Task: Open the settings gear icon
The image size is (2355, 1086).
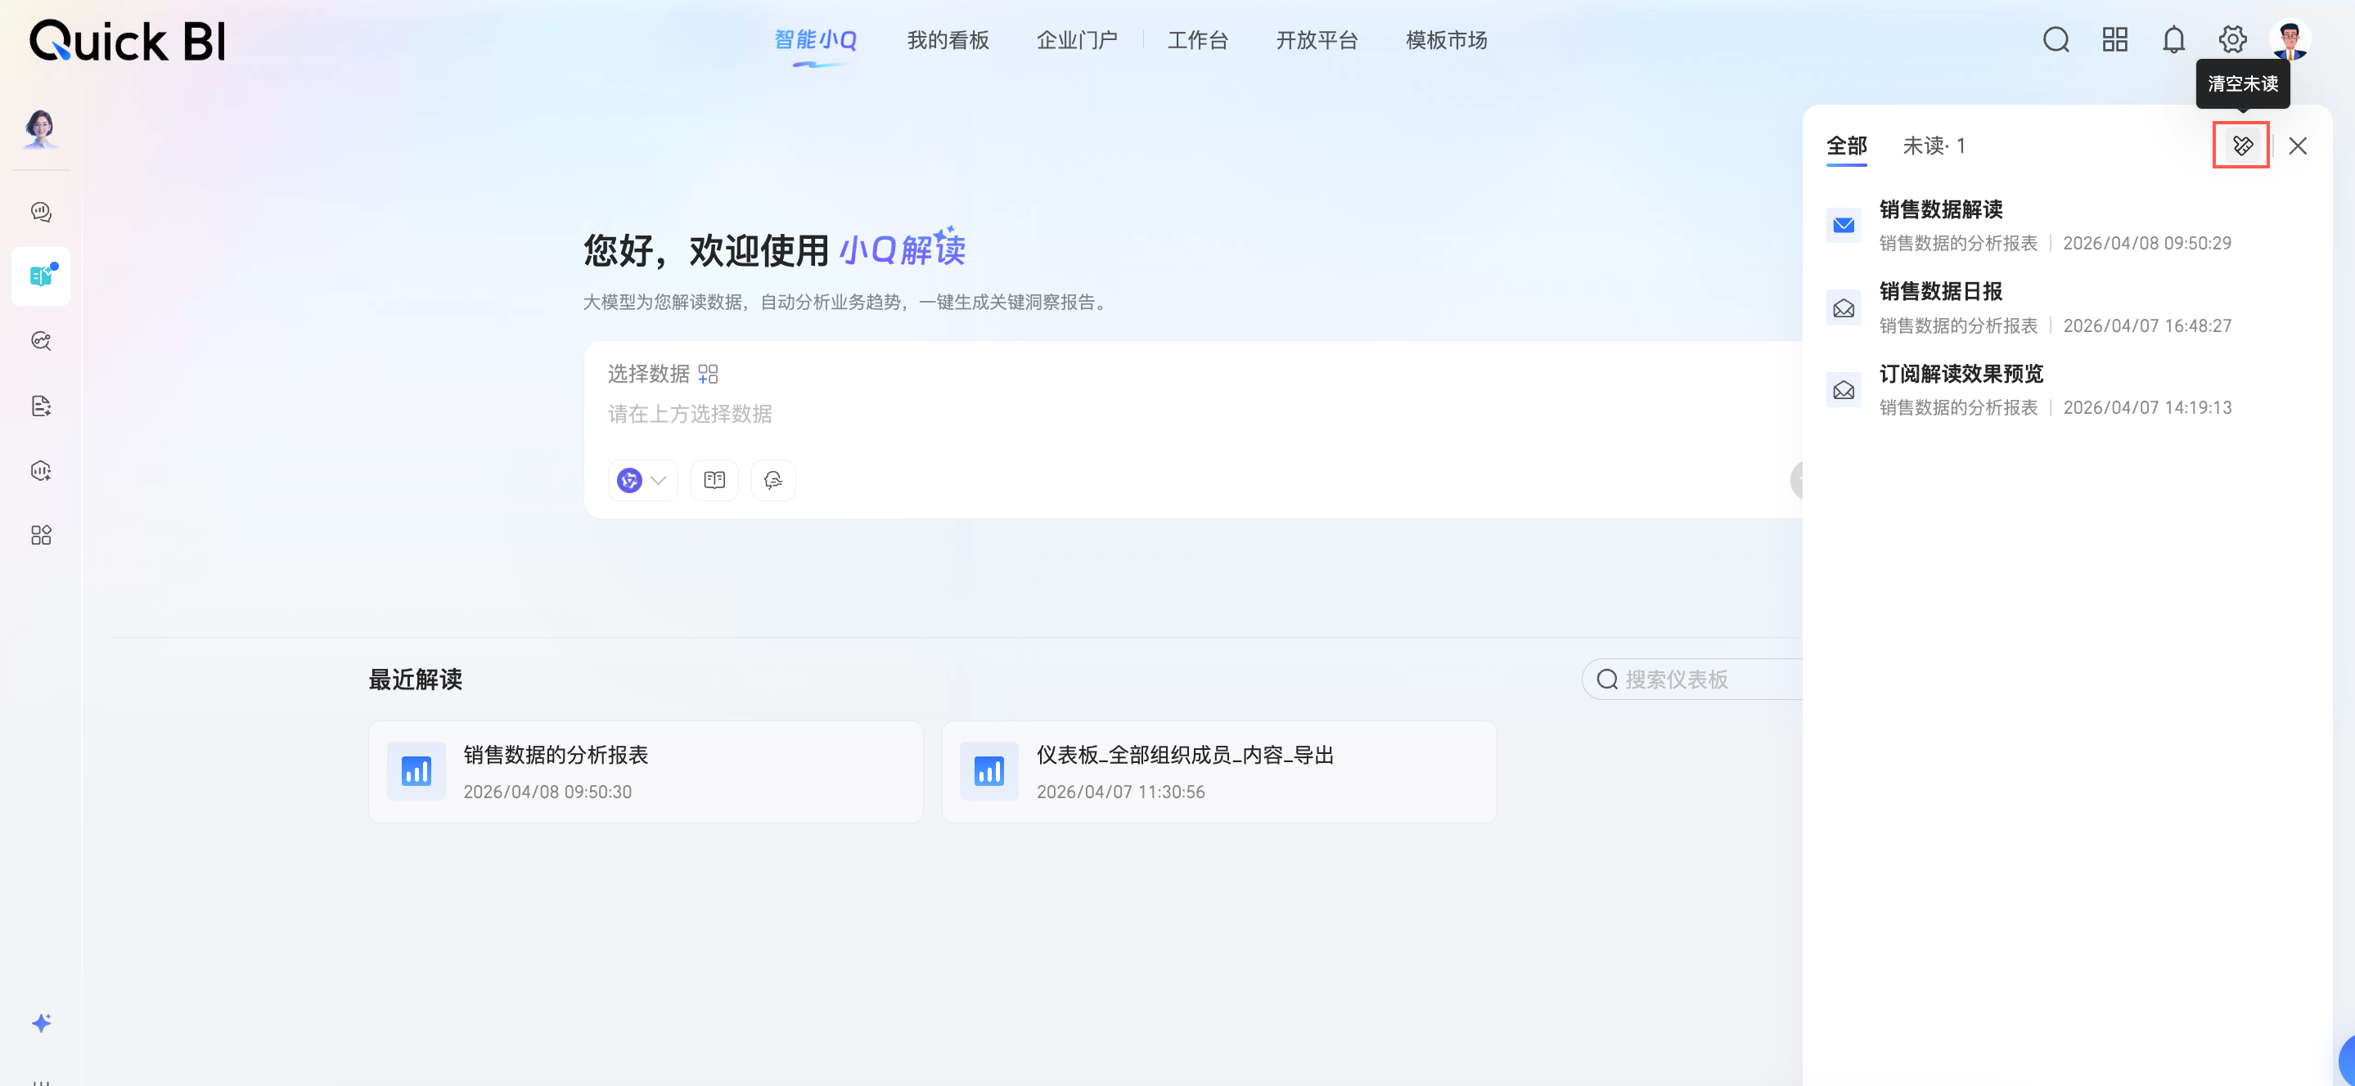Action: (2232, 40)
